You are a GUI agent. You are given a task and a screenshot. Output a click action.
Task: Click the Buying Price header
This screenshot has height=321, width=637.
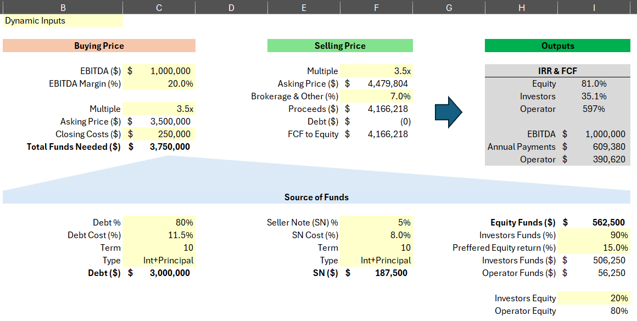tap(99, 46)
